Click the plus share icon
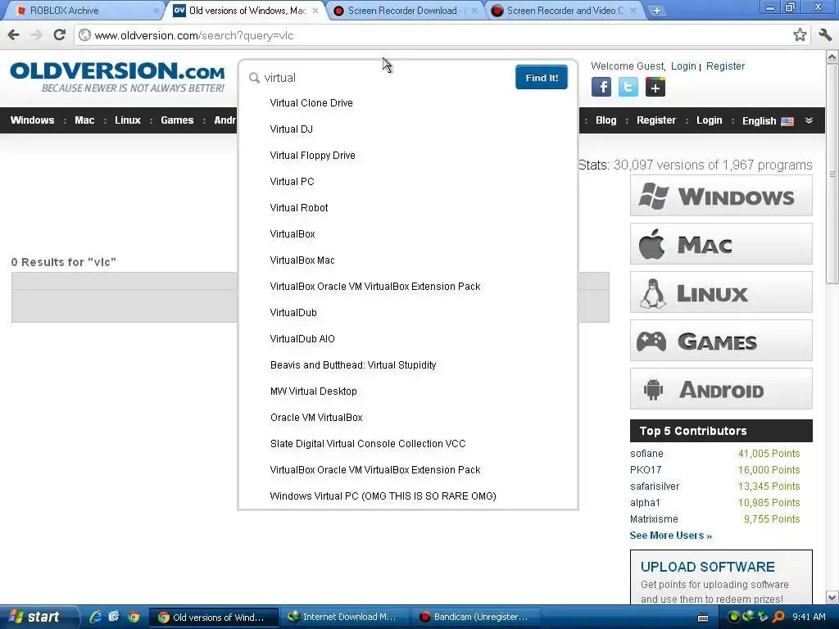This screenshot has width=839, height=629. pyautogui.click(x=655, y=87)
